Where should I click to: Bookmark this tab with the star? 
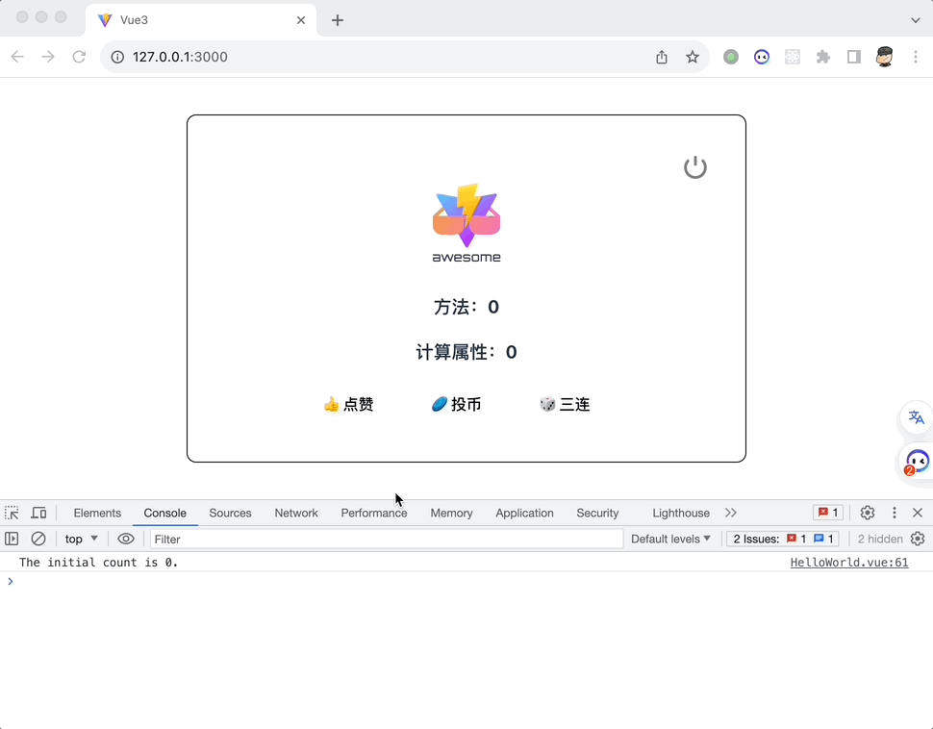692,57
